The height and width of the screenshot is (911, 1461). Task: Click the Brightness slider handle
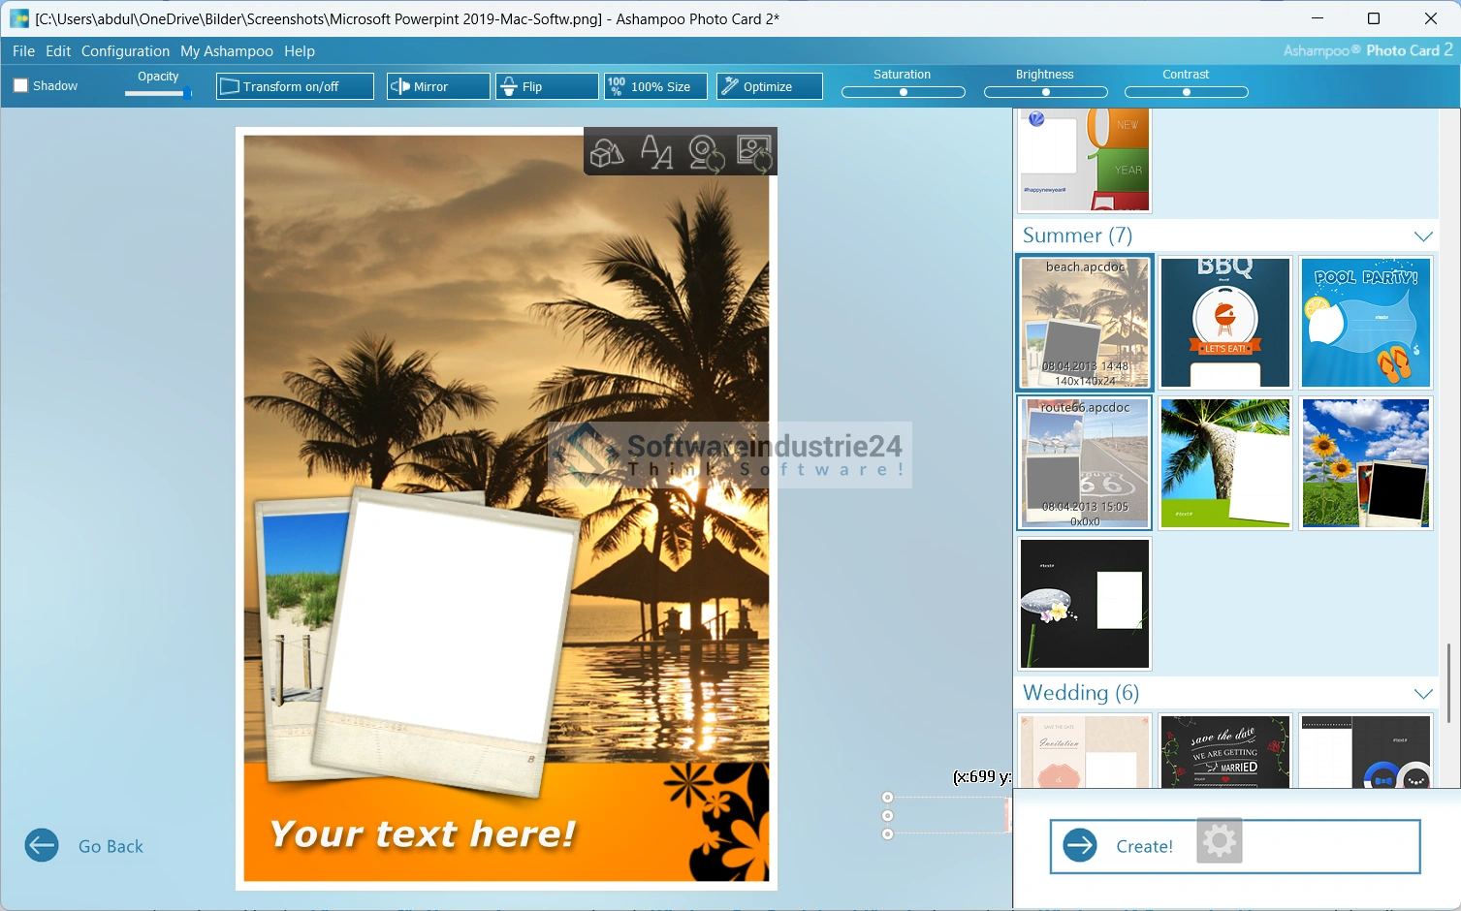[x=1045, y=92]
